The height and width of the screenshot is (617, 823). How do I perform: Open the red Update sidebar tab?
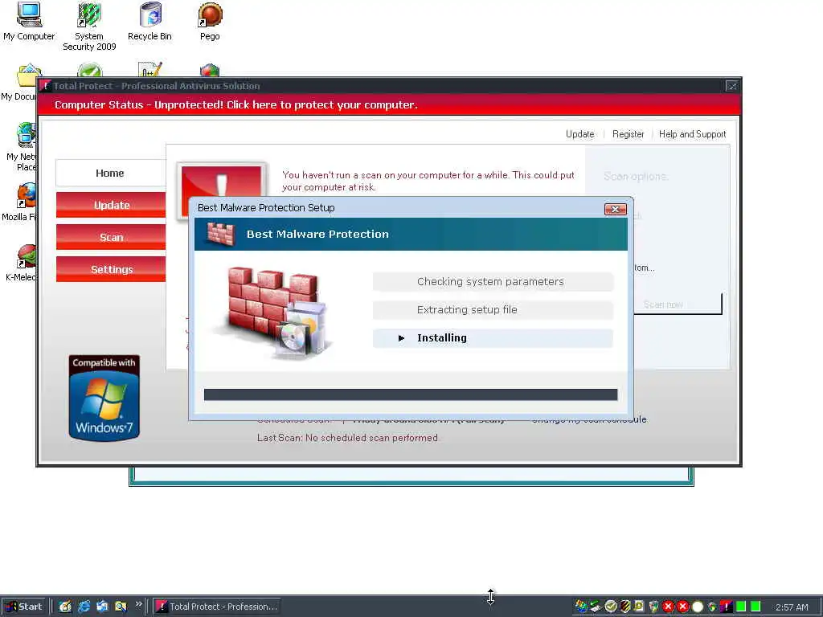coord(111,205)
